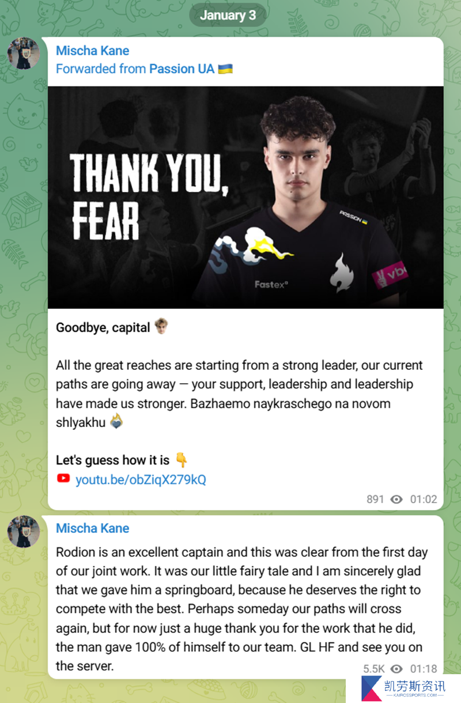Click the eye icon beside 5.5K views
The image size is (461, 703).
click(396, 668)
